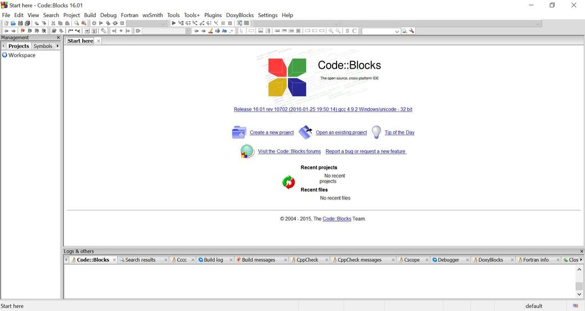585x311 pixels.
Task: Click the Cut scissors icon
Action: pos(53,23)
